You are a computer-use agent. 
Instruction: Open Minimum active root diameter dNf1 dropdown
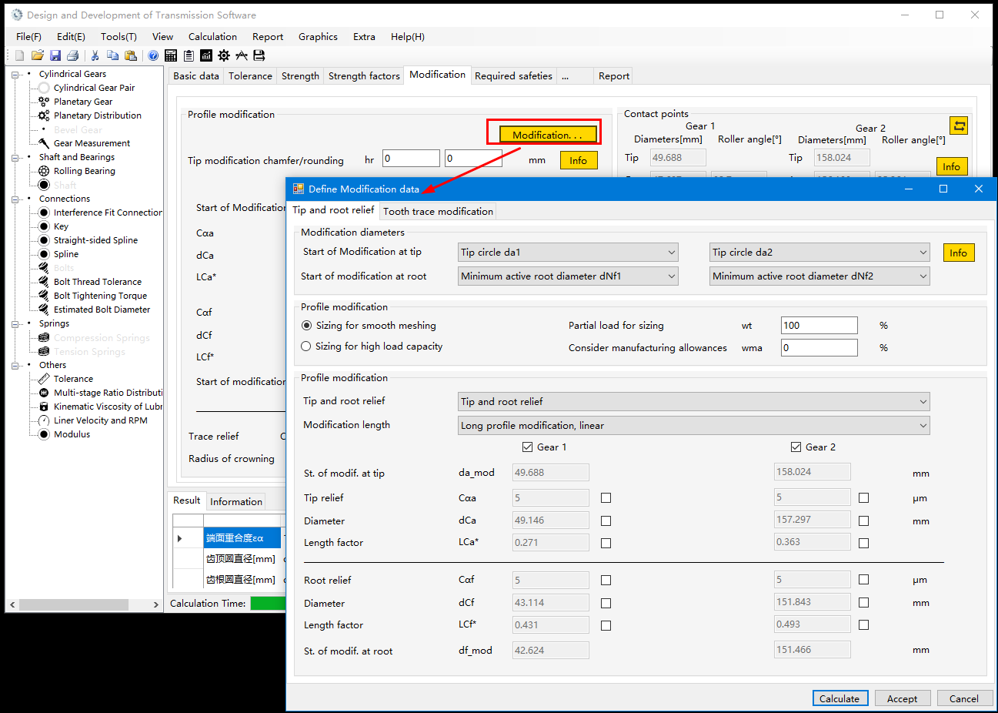point(568,276)
